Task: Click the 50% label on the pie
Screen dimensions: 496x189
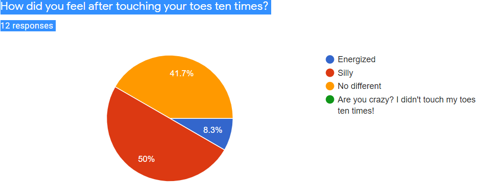Action: (146, 159)
